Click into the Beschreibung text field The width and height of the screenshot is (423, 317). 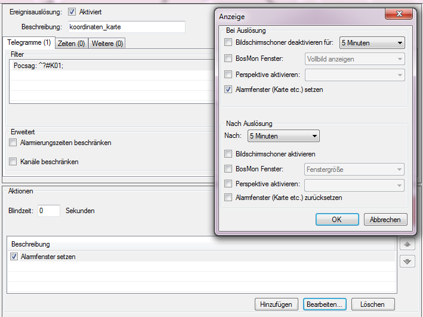pos(125,27)
